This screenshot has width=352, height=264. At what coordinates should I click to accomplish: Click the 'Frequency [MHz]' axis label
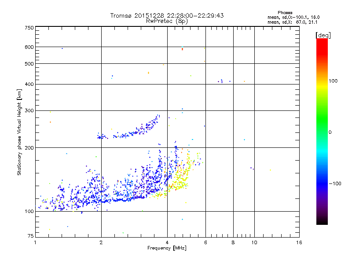167,248
